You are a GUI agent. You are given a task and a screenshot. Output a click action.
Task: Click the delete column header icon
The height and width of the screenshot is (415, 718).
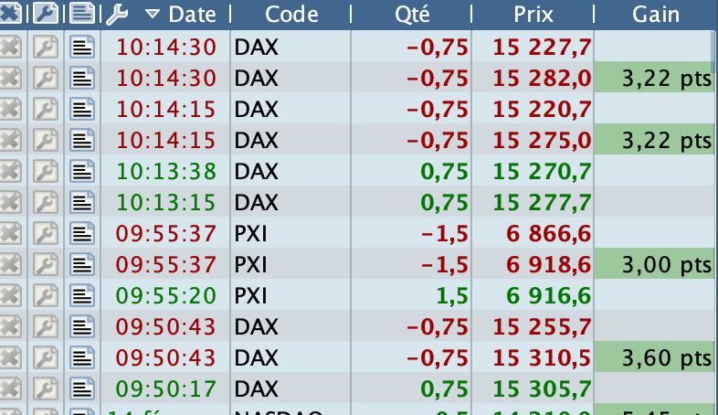tap(11, 14)
